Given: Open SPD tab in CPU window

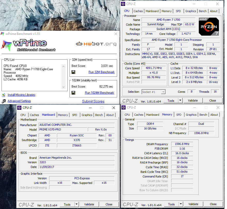Looking at the screenshot, I should pos(178,11).
